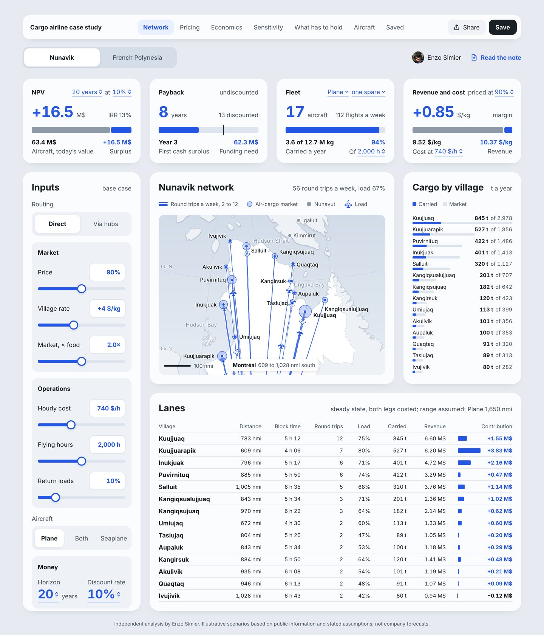Image resolution: width=544 pixels, height=635 pixels.
Task: Click the Price 90% input field
Action: coord(107,272)
